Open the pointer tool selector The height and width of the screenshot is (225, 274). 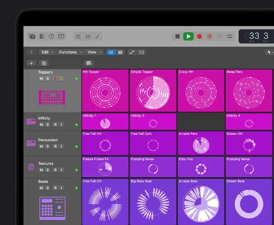(269, 52)
